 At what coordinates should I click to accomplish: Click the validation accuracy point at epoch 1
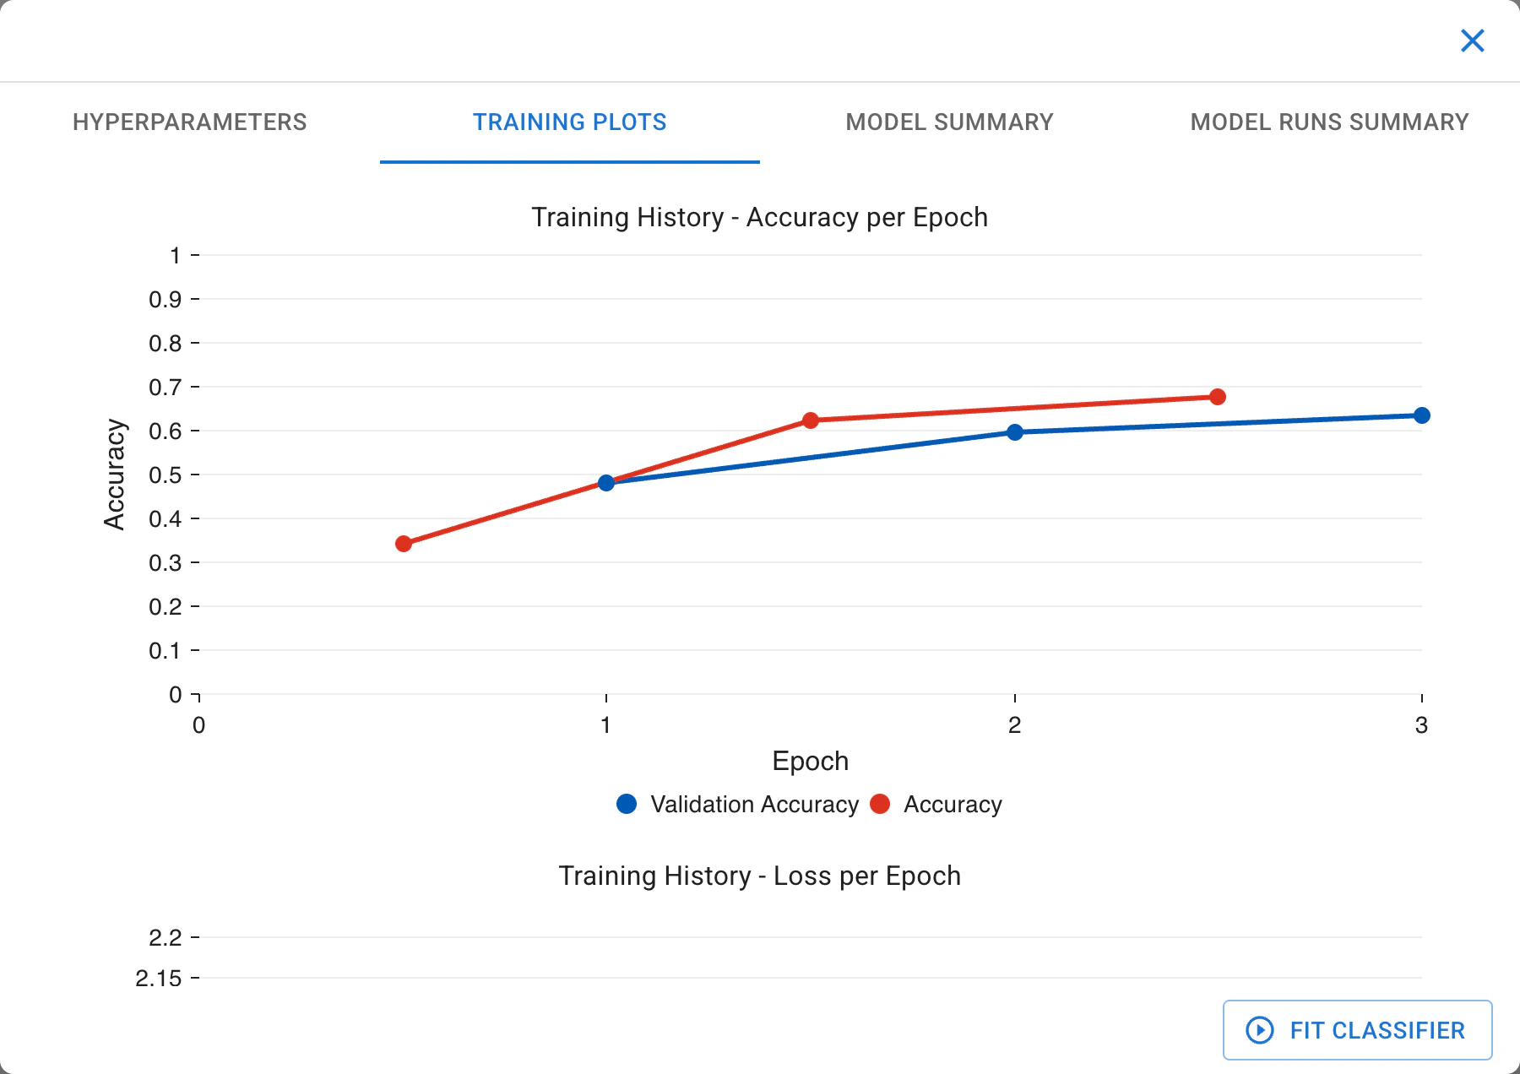(x=605, y=483)
